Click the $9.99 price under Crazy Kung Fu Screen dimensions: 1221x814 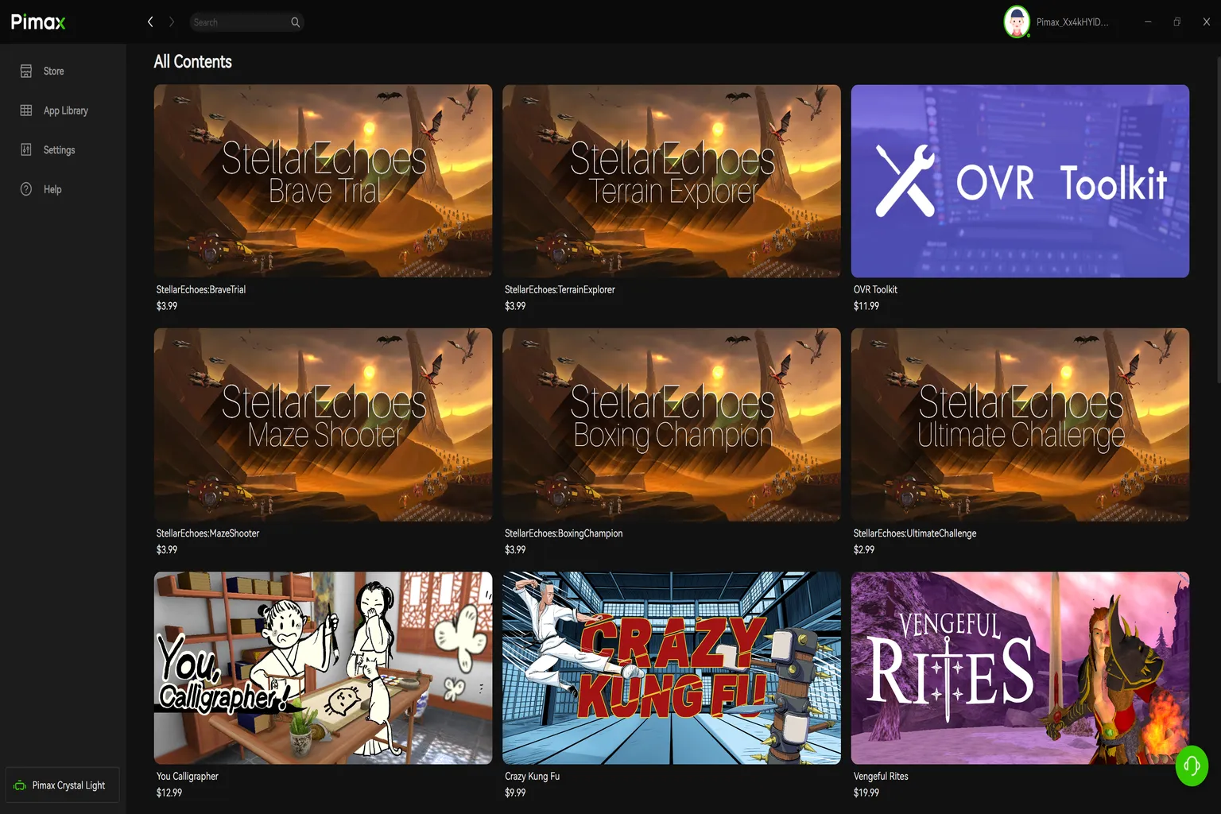(515, 793)
